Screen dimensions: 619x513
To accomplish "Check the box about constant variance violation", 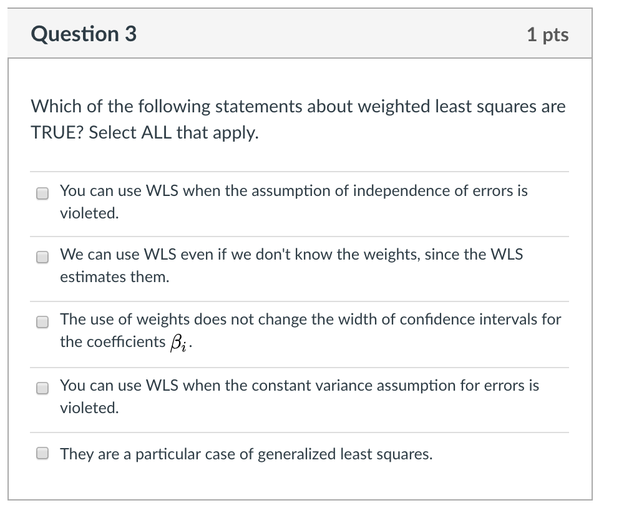I will (x=42, y=388).
